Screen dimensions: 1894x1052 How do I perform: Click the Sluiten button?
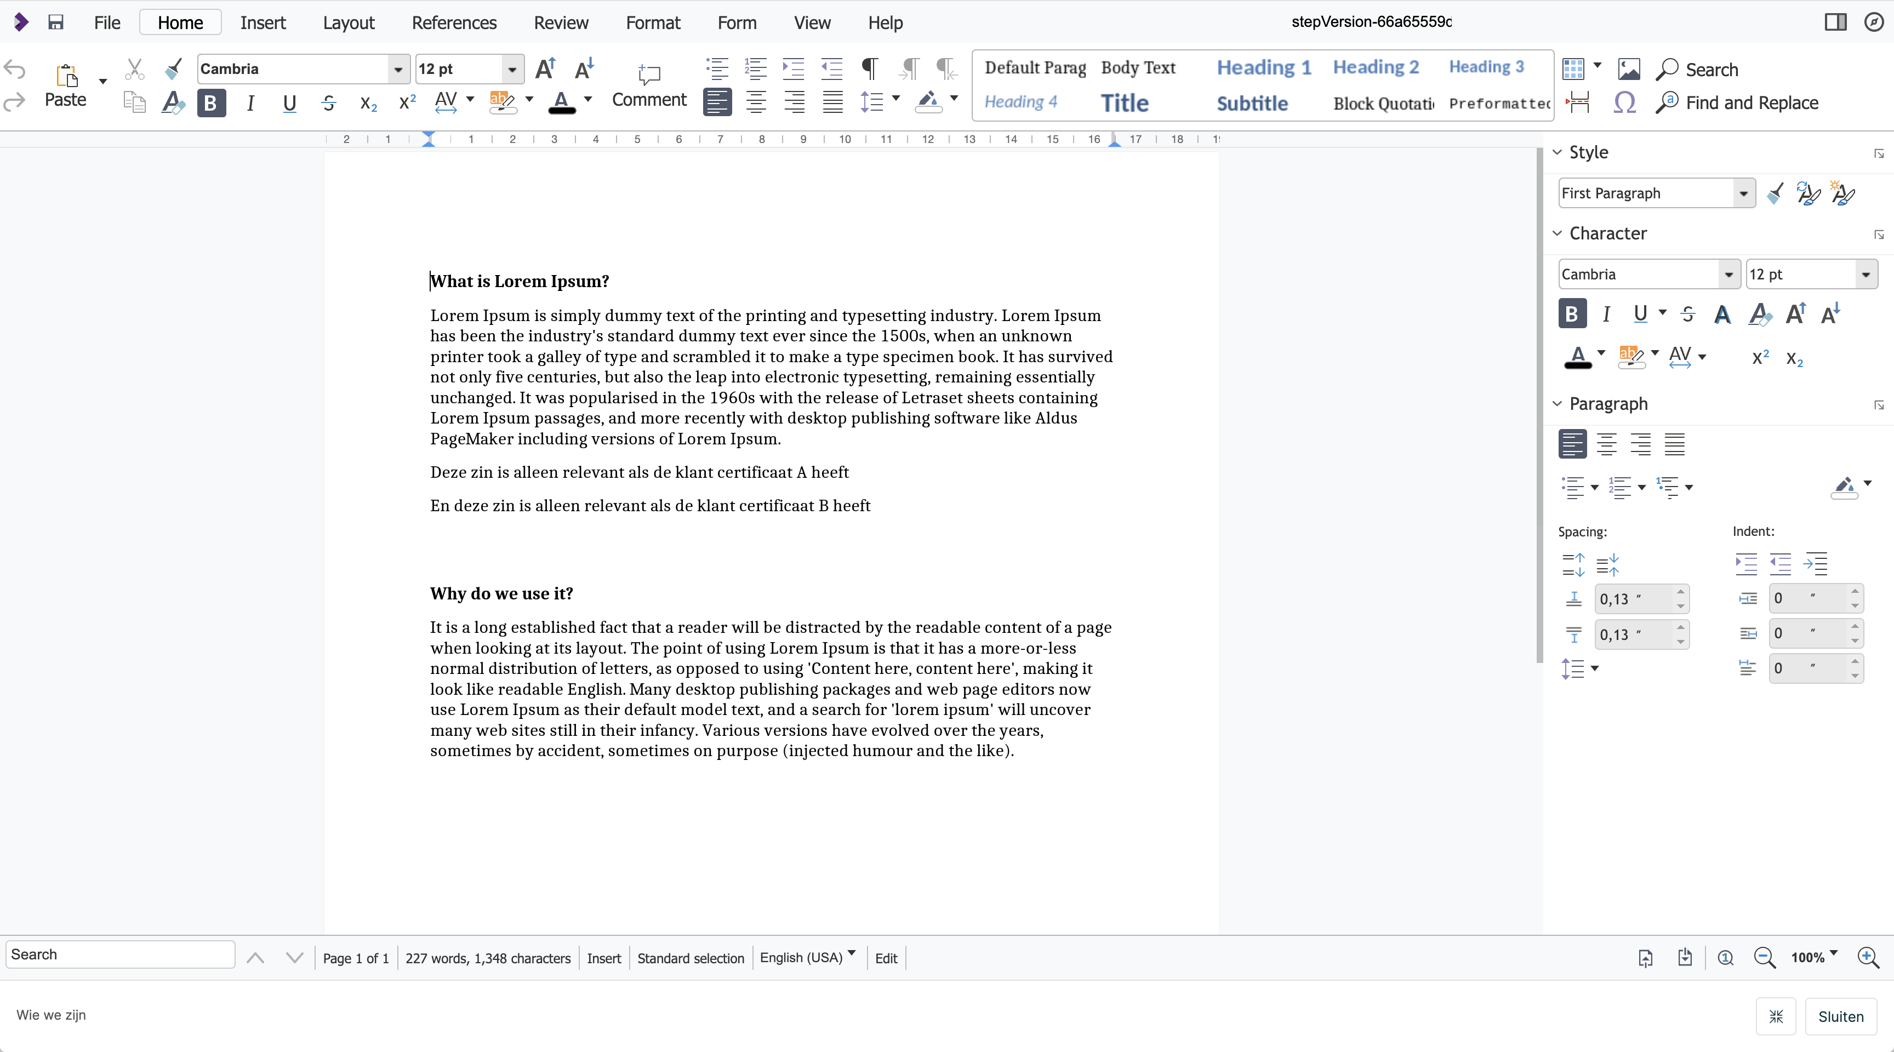(1840, 1016)
